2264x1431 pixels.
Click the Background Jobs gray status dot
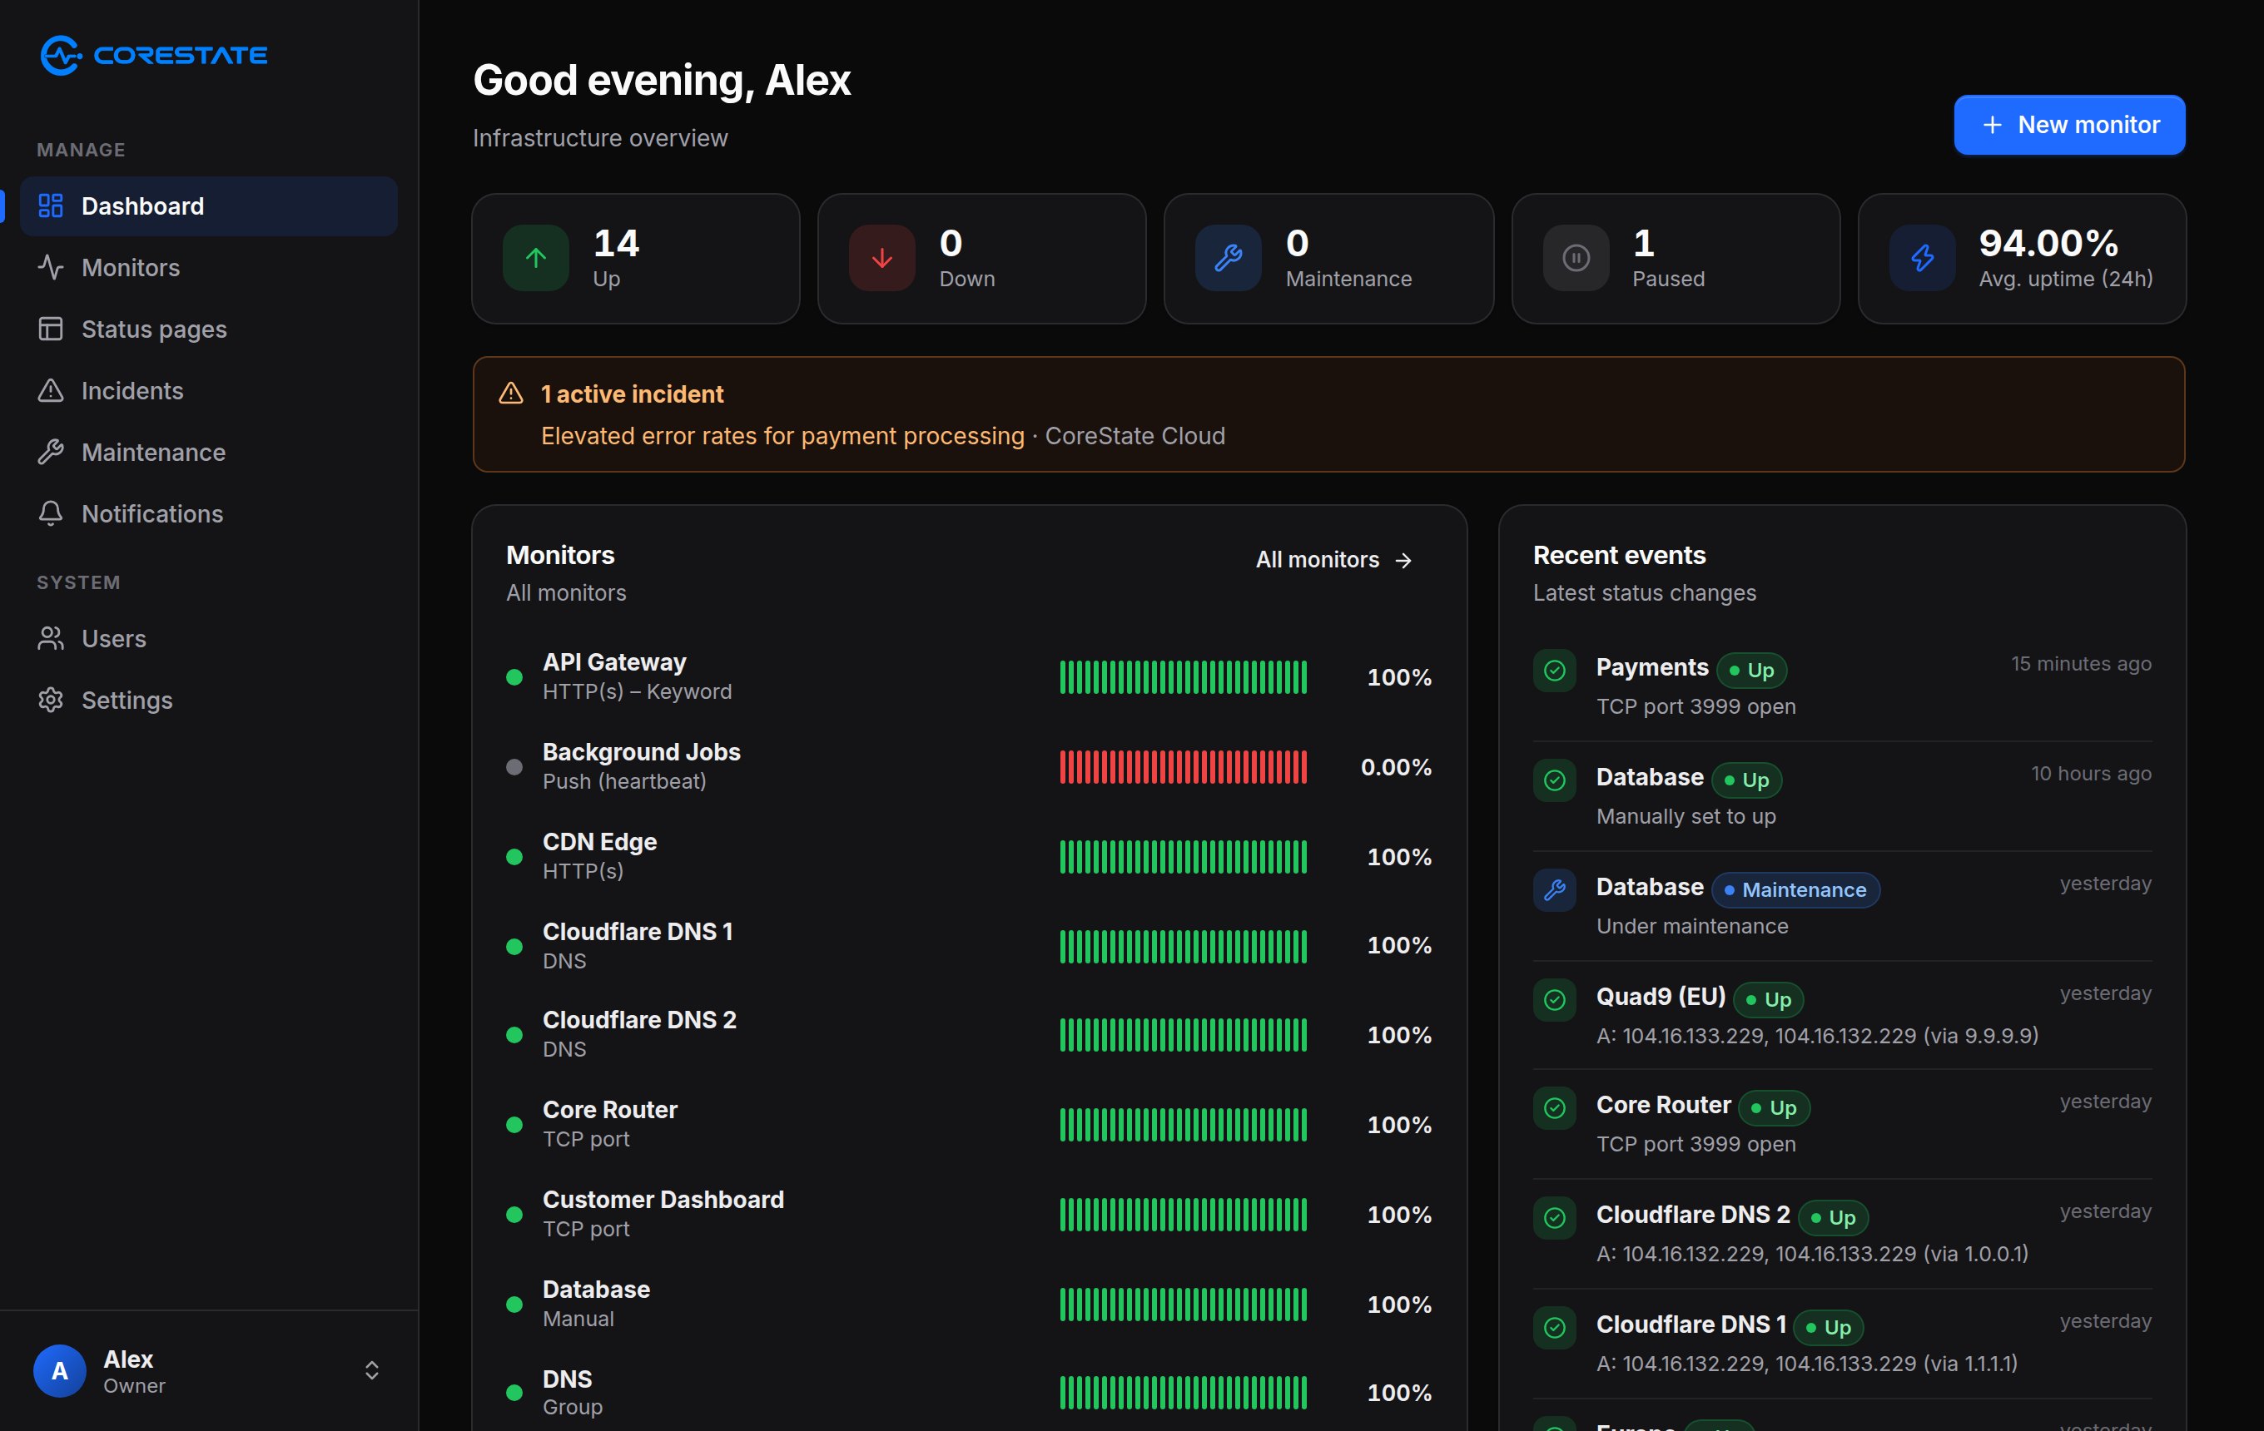(x=514, y=767)
